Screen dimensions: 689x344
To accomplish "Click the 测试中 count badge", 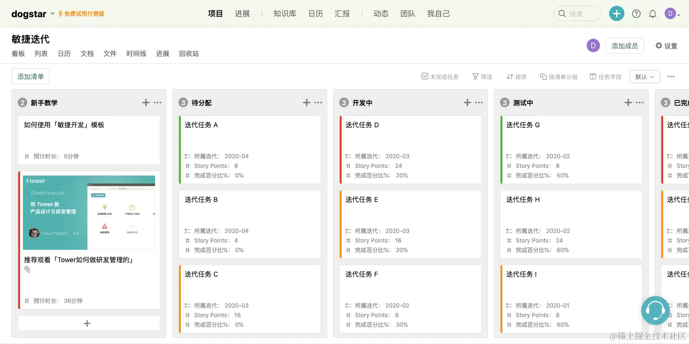I will [504, 102].
